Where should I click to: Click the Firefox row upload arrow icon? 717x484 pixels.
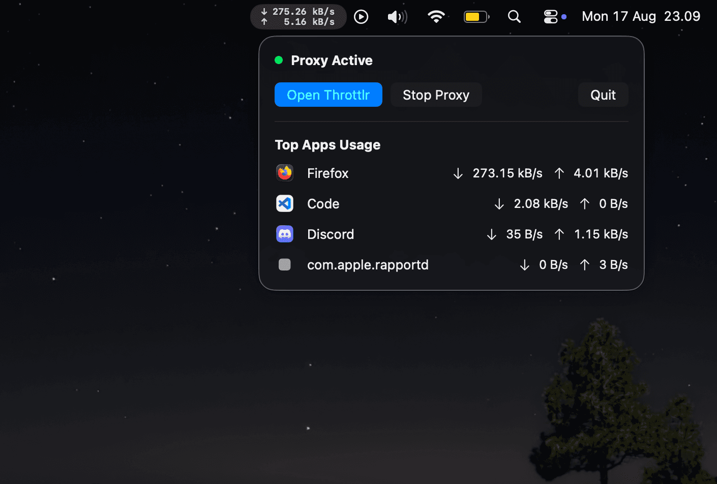559,173
